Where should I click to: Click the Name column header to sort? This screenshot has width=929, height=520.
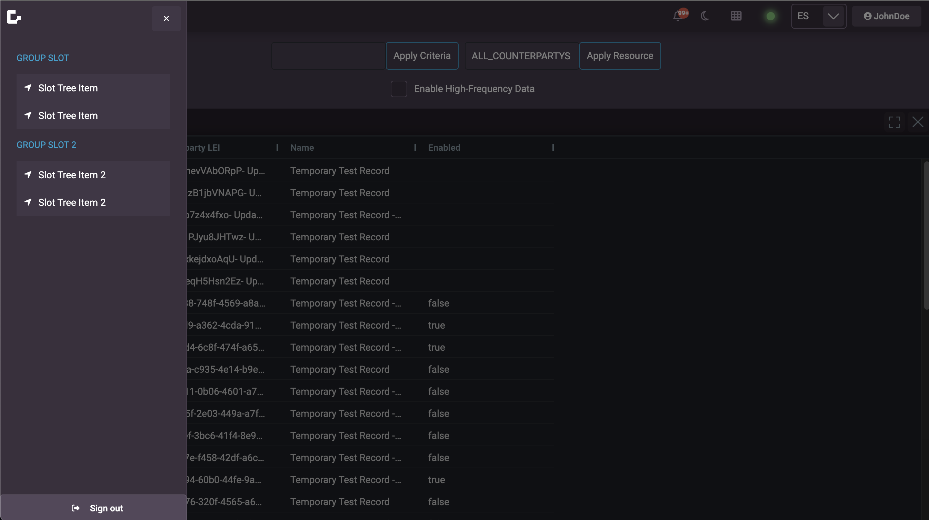pyautogui.click(x=302, y=147)
